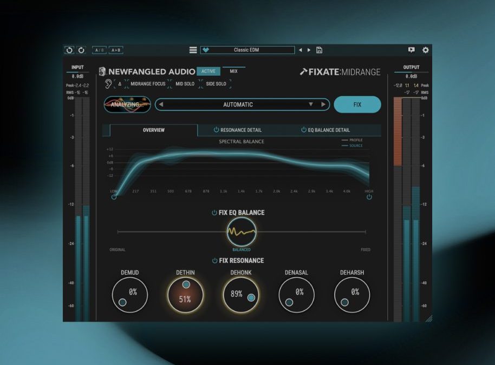Click the redo arrow icon
495x365 pixels.
[81, 50]
